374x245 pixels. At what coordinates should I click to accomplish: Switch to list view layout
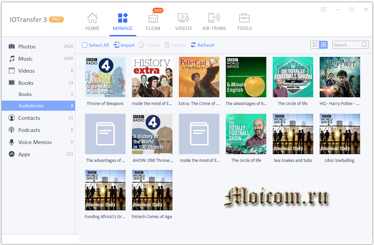tap(315, 45)
